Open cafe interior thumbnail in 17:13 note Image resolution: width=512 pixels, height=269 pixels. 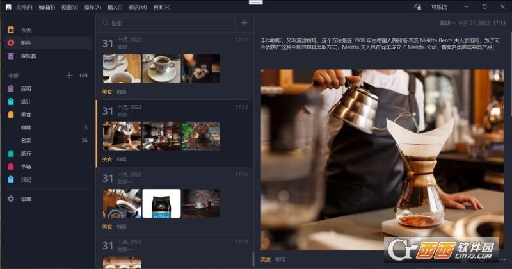click(x=161, y=136)
